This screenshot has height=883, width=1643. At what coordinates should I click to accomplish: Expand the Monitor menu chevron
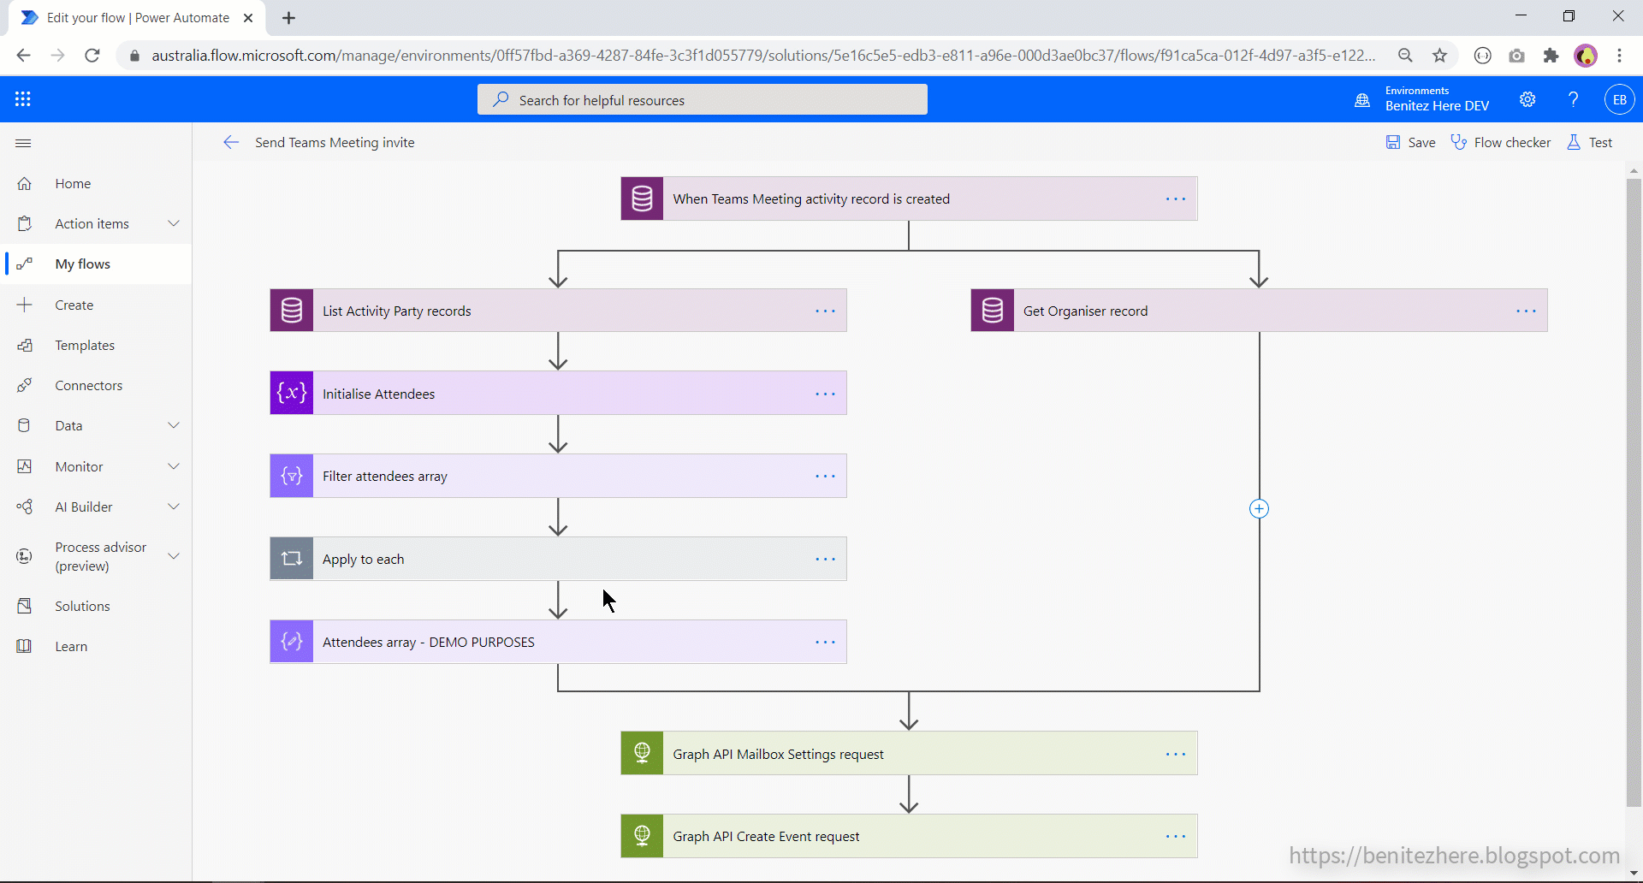pos(174,466)
